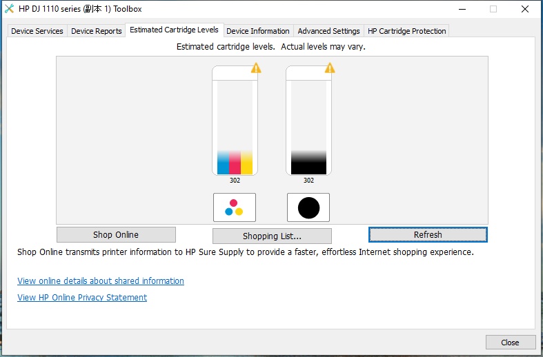Image resolution: width=543 pixels, height=357 pixels.
Task: Click the black ink level gauge
Action: pos(308,161)
